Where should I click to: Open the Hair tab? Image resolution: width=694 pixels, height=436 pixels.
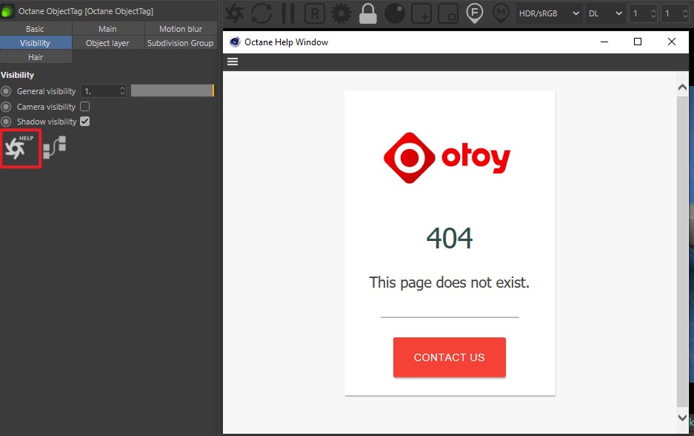35,57
